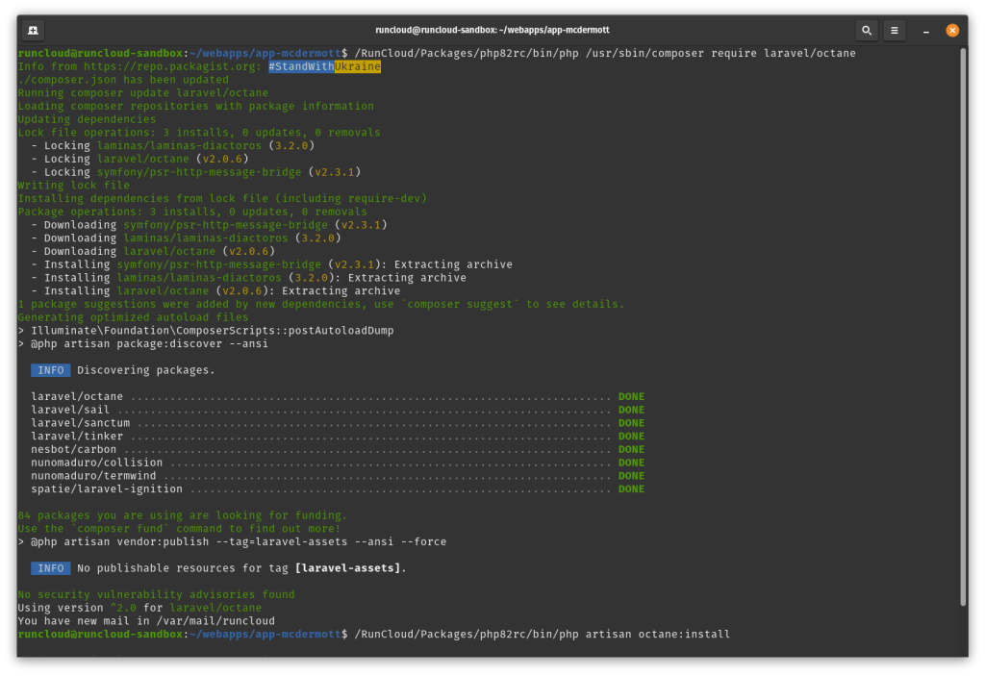Click INFO badge beside 'Discovering packages'
The image size is (985, 676).
pyautogui.click(x=50, y=370)
